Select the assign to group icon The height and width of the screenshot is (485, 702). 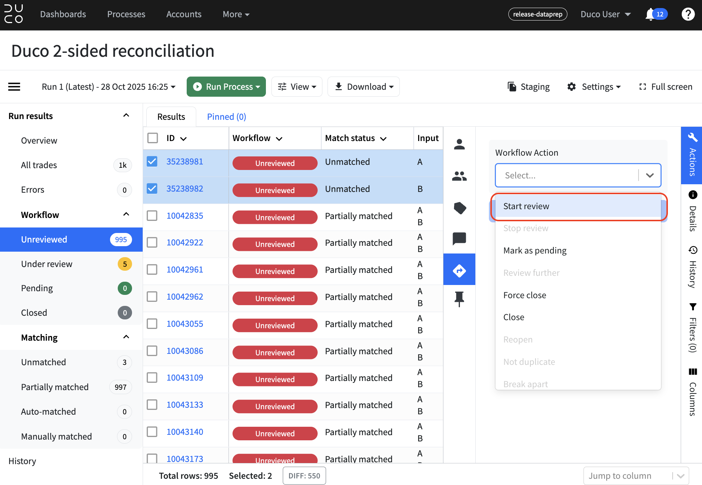pos(459,176)
